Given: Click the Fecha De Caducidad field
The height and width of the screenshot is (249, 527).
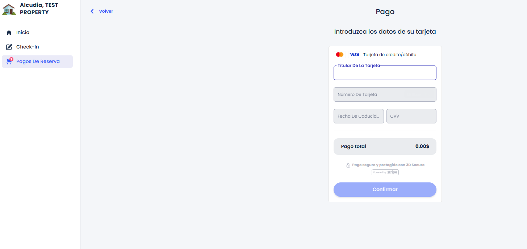Looking at the screenshot, I should [359, 116].
